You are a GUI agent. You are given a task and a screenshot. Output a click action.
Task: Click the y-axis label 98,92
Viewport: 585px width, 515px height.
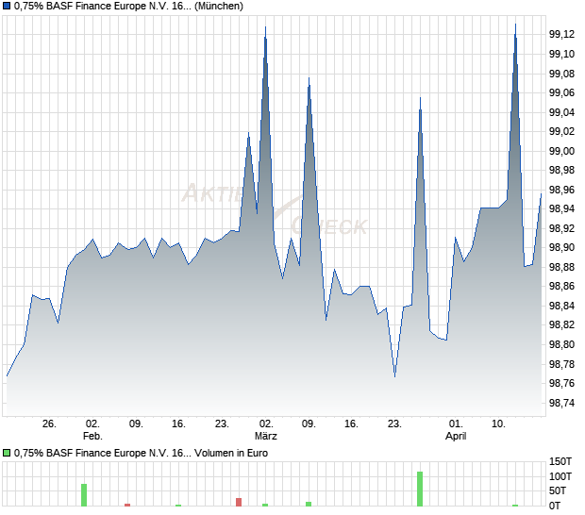tap(561, 228)
